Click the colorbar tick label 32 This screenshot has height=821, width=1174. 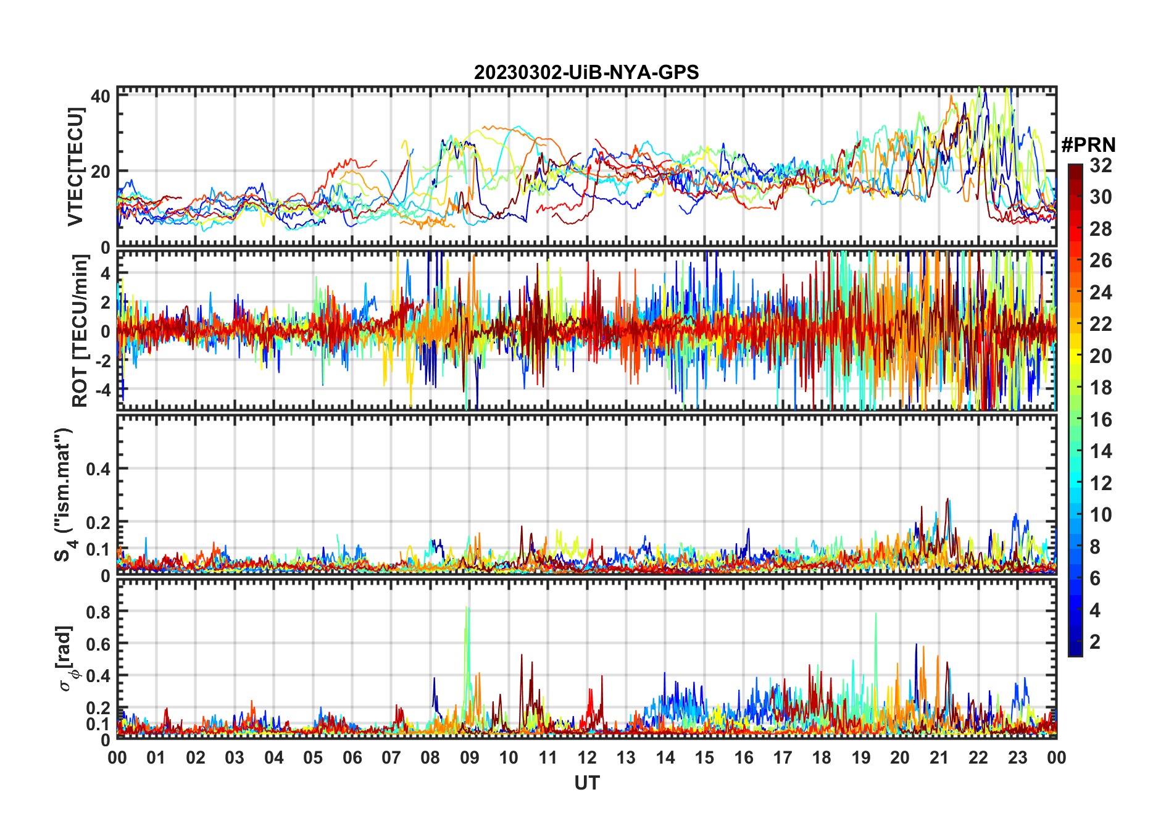[1101, 165]
